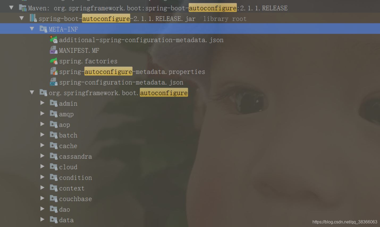Click the cassandra folder icon
This screenshot has height=227, width=380.
(x=54, y=156)
